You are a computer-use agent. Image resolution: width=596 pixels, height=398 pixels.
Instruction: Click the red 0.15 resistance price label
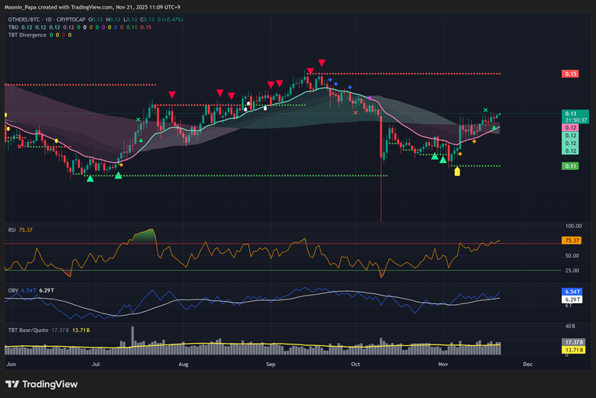[570, 74]
